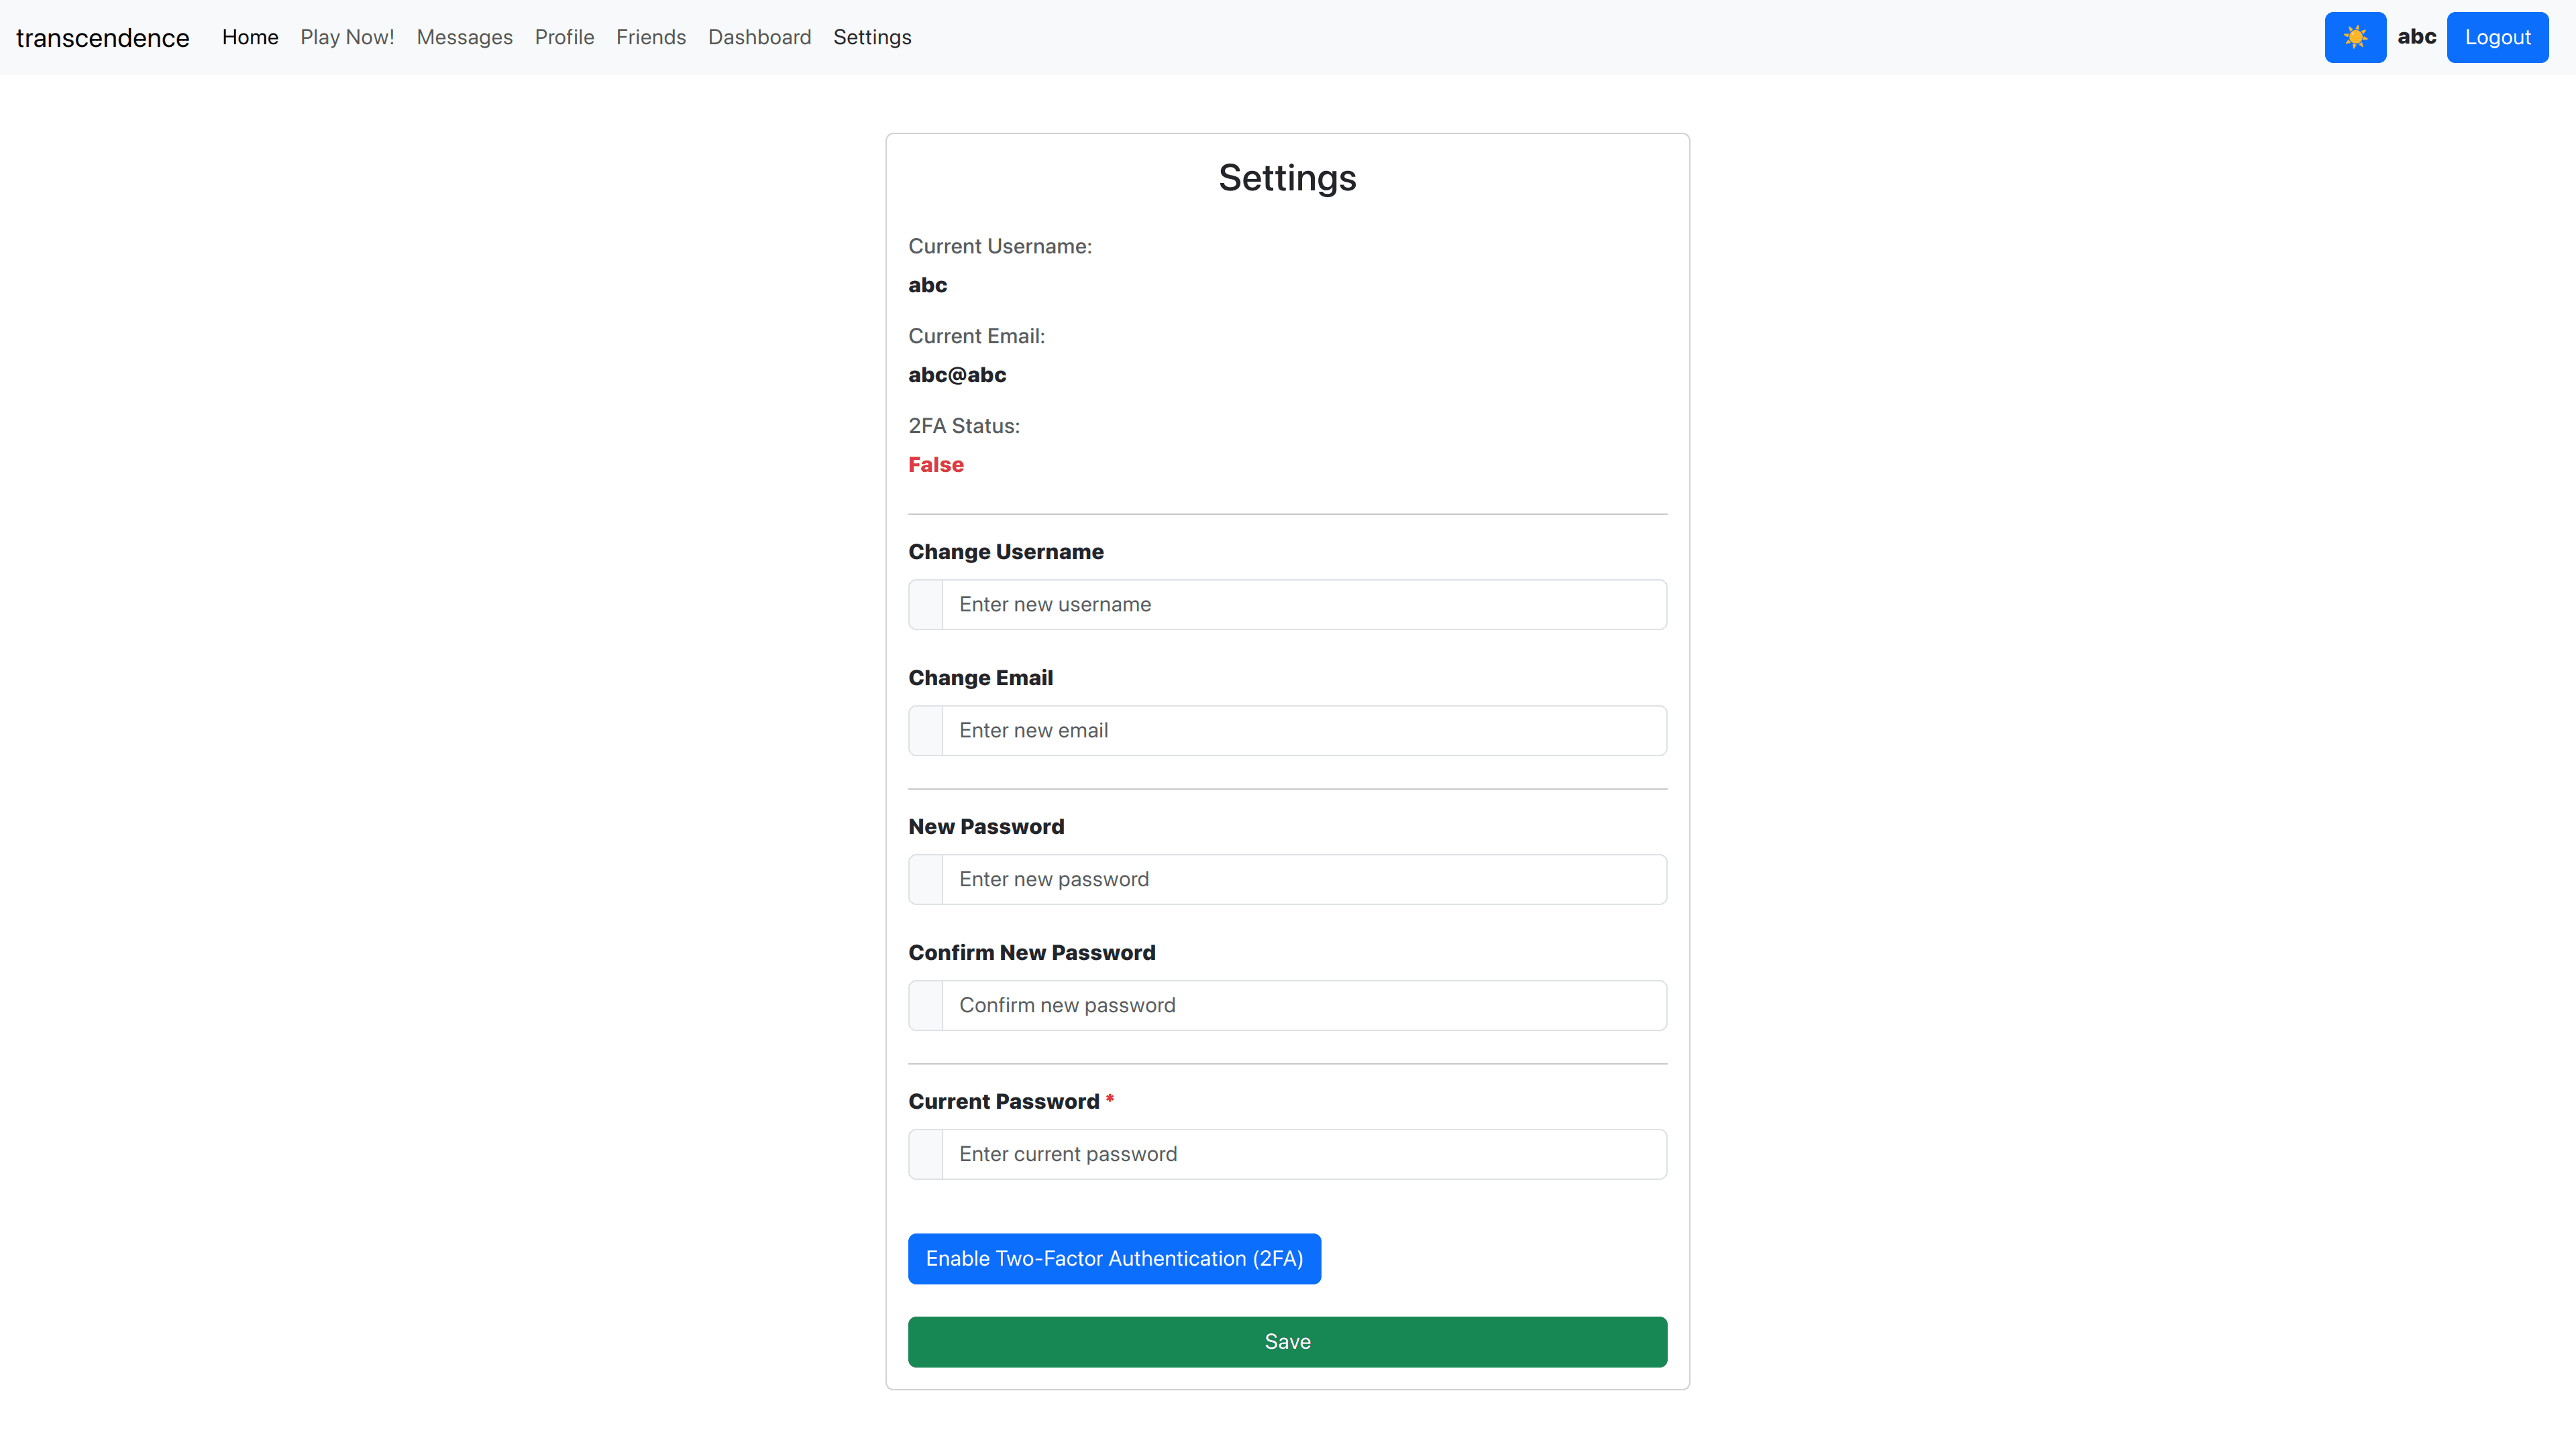Select the Settings nav item
This screenshot has width=2576, height=1448.
pyautogui.click(x=871, y=37)
